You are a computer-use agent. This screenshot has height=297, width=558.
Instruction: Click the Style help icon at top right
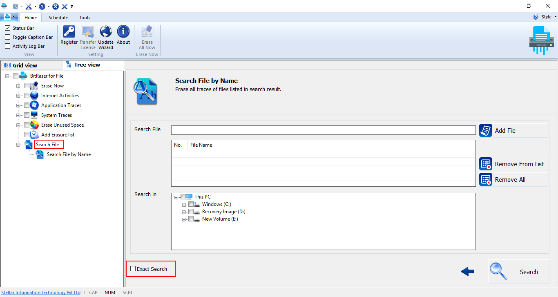[536, 17]
